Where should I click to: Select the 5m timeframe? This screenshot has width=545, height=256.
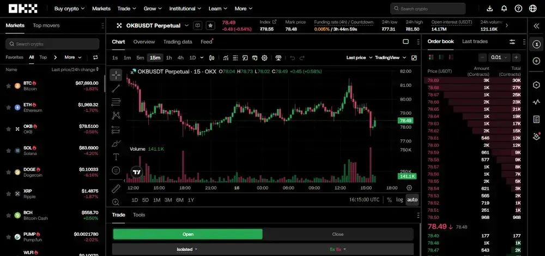[140, 58]
